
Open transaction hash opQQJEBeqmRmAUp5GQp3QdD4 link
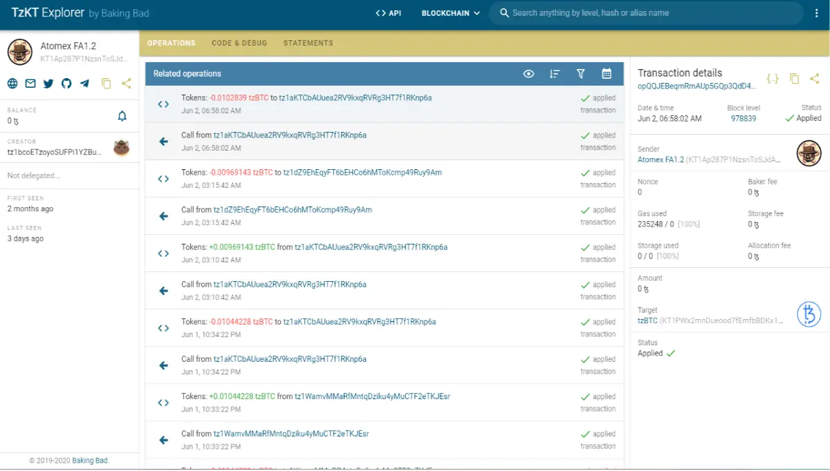(697, 86)
